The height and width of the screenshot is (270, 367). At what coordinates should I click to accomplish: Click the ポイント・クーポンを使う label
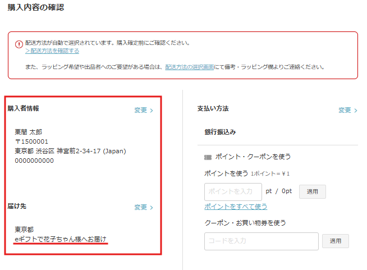[253, 157]
